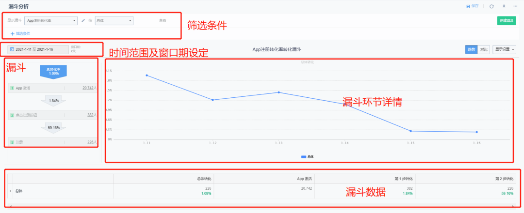Click the calendar icon in date range
Viewport: 524px width, 213px height.
(x=12, y=49)
